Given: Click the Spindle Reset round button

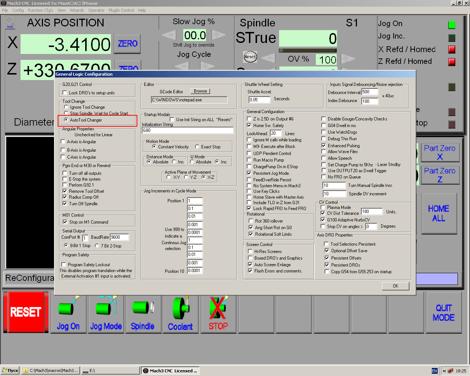Looking at the screenshot, I should 250,57.
